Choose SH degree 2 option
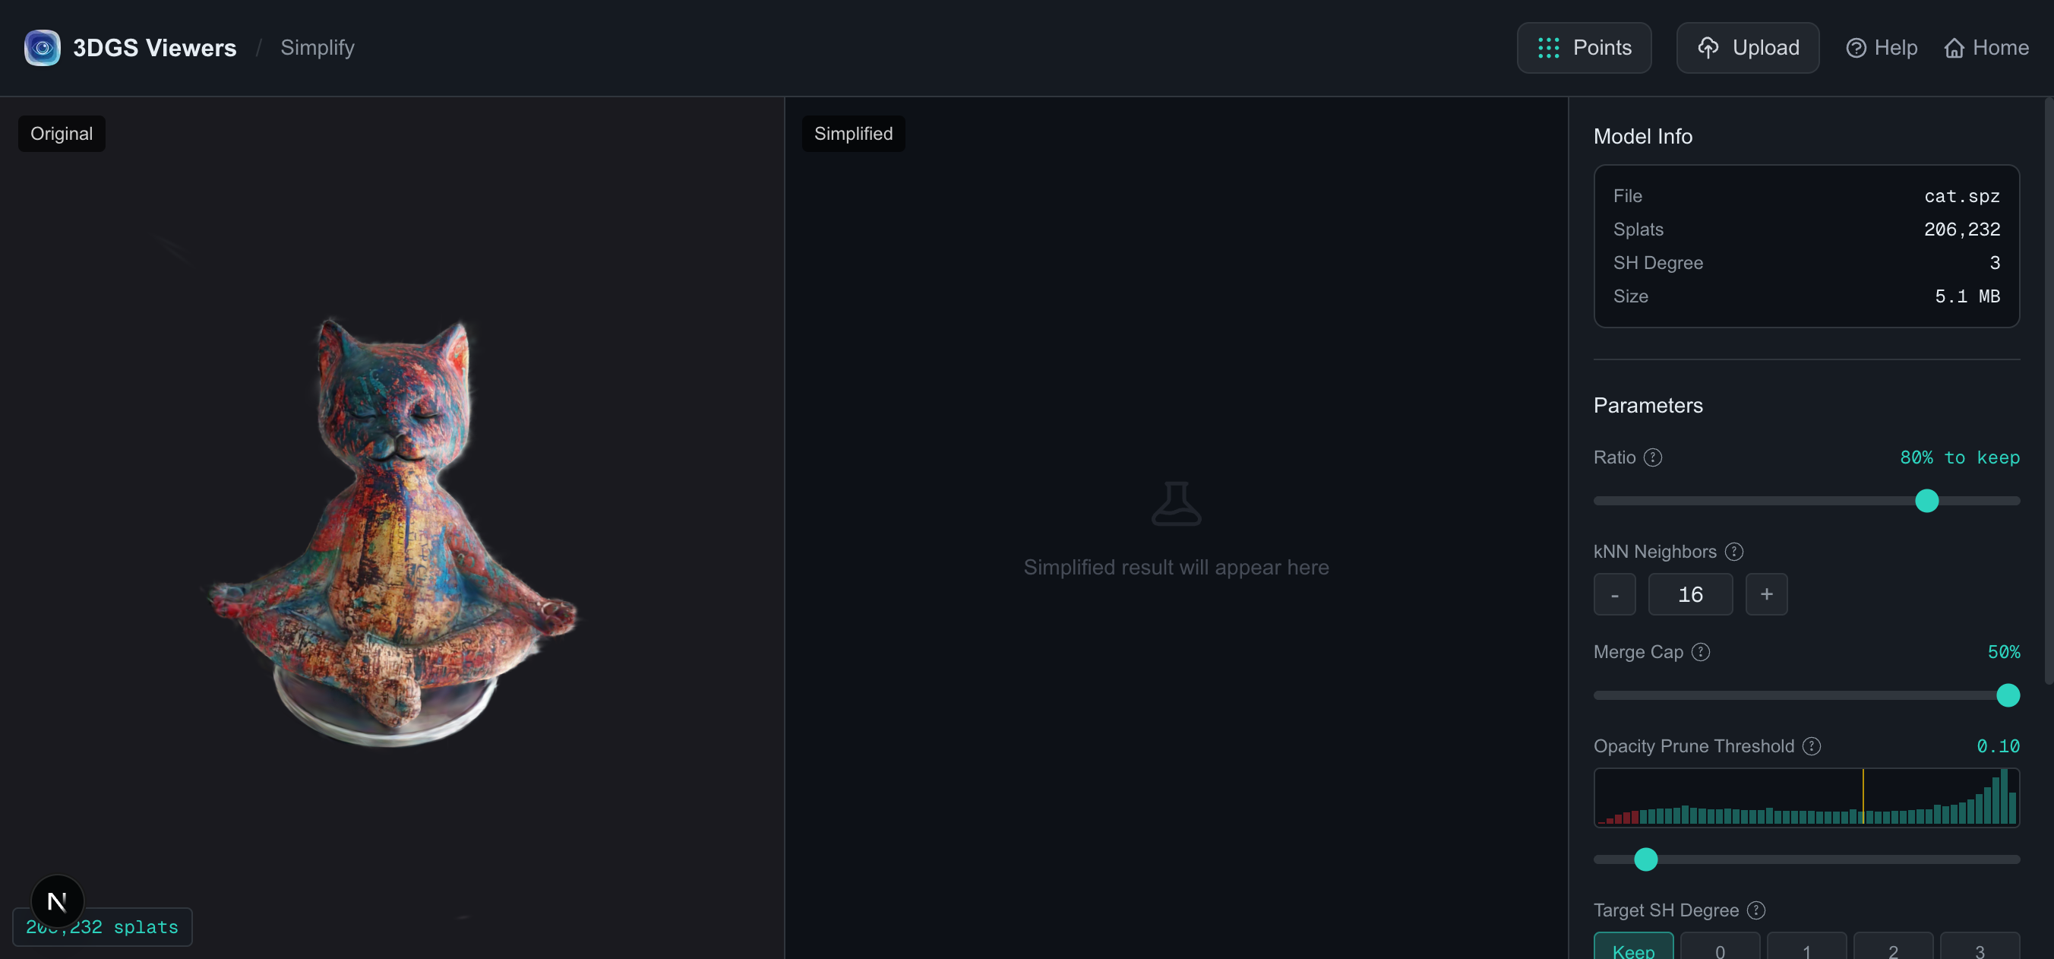The height and width of the screenshot is (959, 2054). pos(1893,946)
